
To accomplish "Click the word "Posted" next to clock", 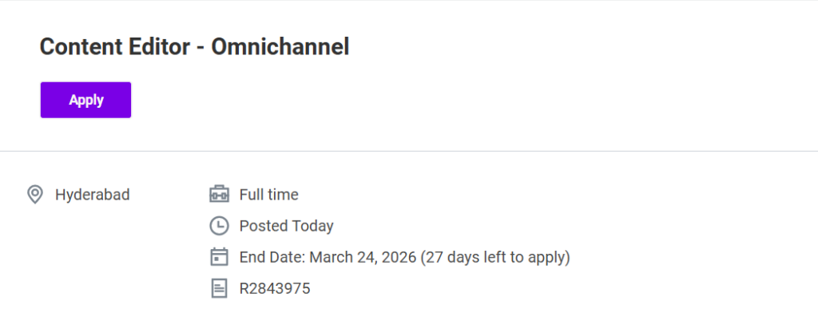I will click(x=264, y=226).
